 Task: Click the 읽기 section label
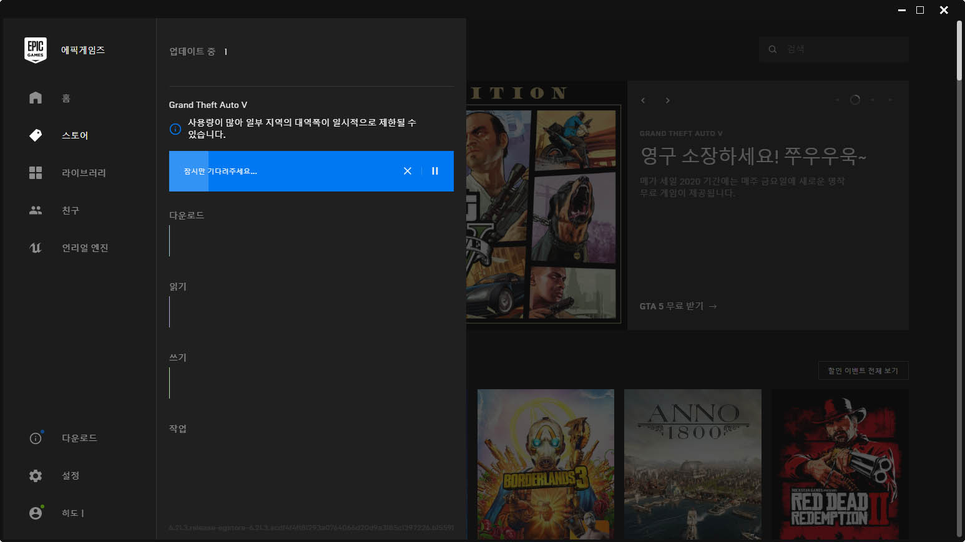click(x=178, y=286)
